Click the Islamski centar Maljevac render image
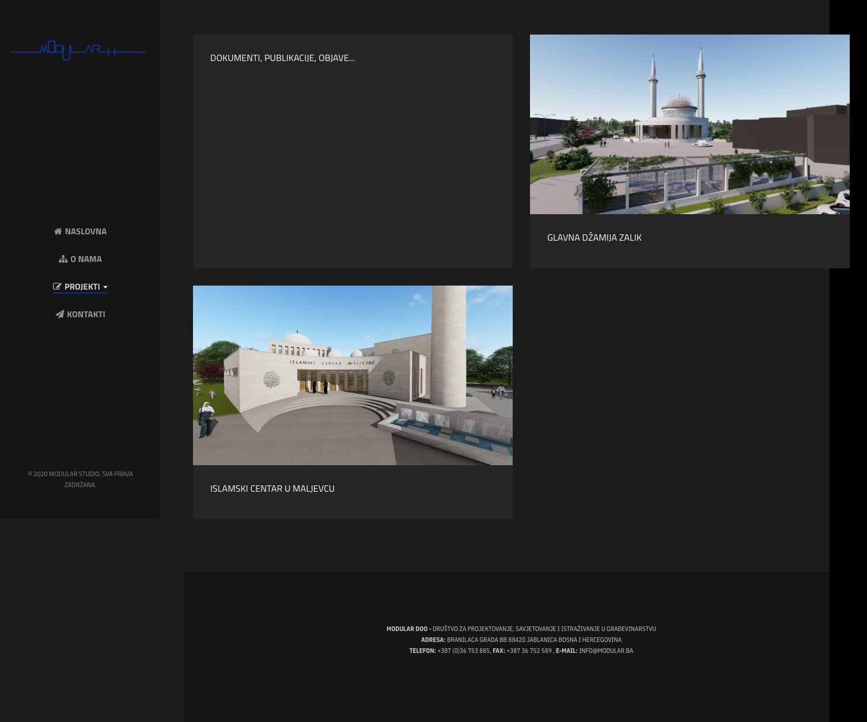Viewport: 867px width, 722px height. [x=353, y=375]
